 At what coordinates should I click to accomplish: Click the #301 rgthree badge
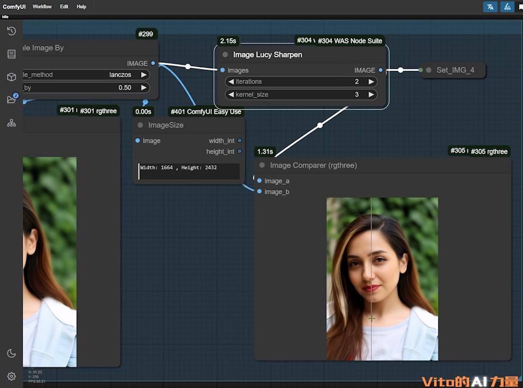[98, 111]
